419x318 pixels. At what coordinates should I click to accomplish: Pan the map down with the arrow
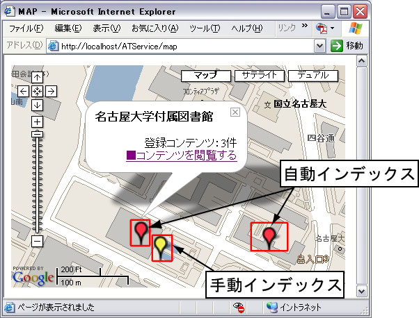[37, 106]
